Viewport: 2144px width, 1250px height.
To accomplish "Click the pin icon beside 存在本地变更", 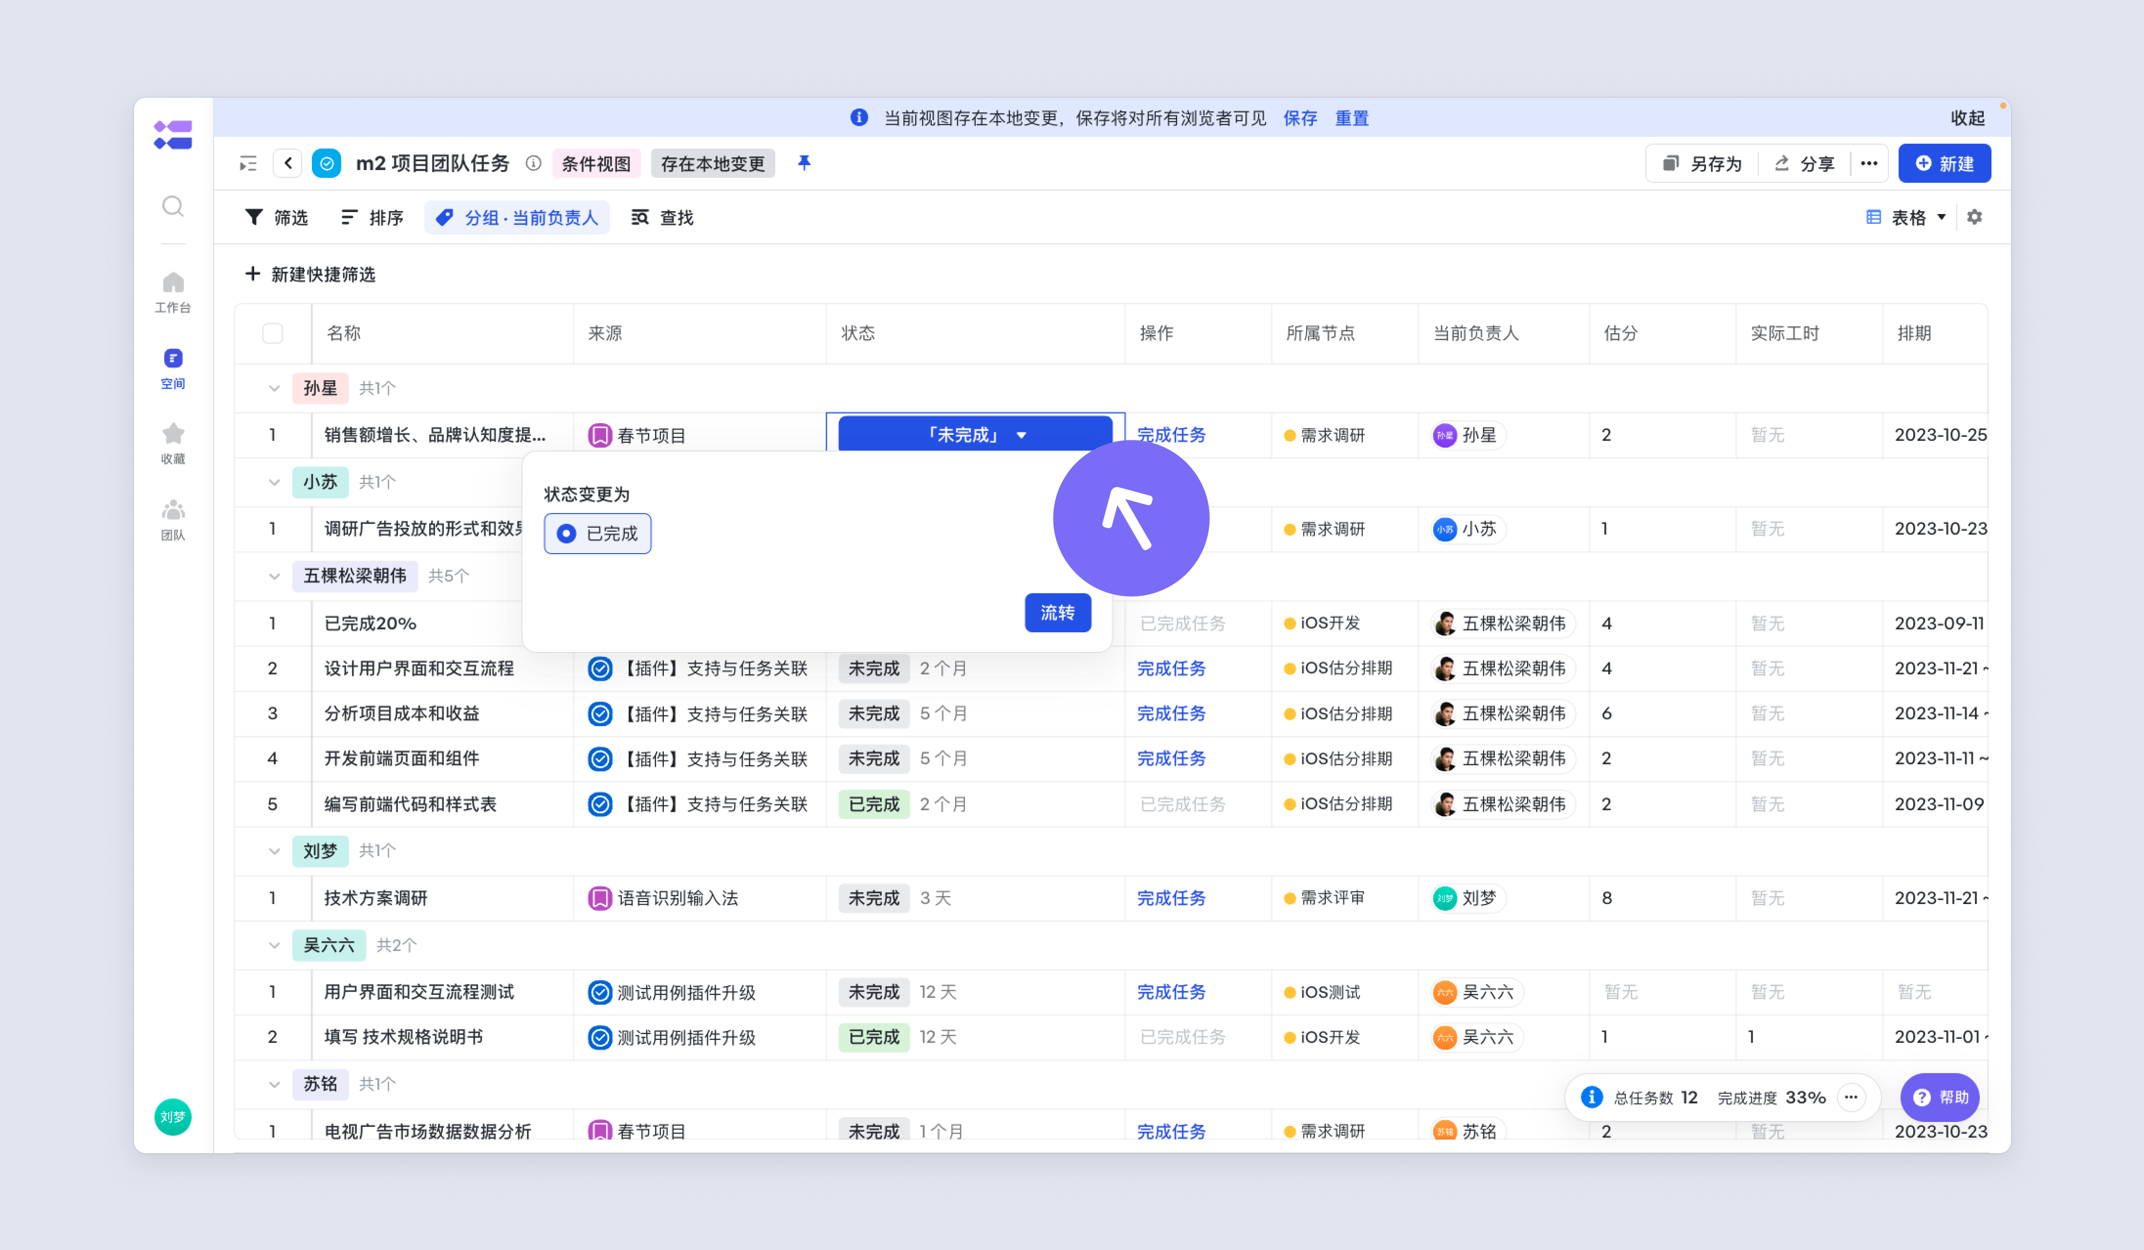I will 804,162.
